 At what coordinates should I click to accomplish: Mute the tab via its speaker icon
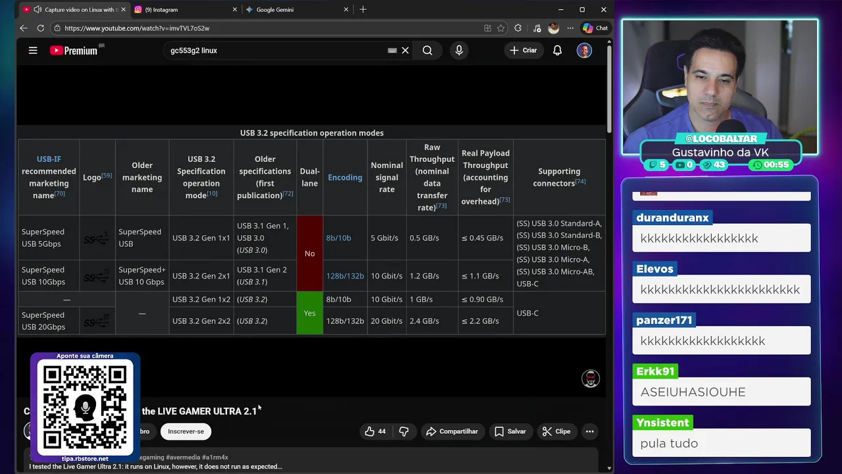[x=37, y=9]
